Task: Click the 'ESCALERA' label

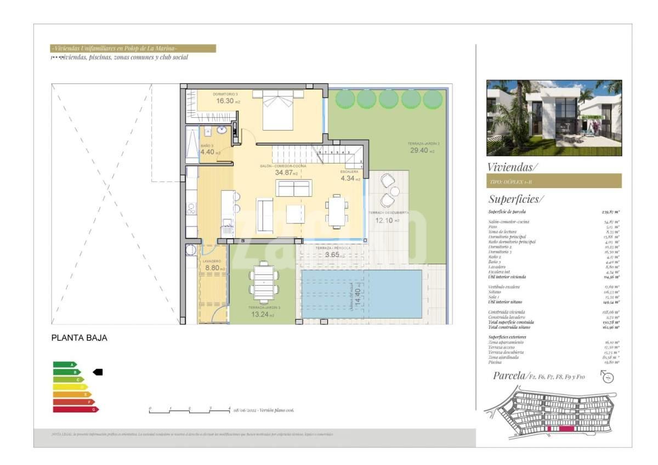Action: tap(349, 172)
